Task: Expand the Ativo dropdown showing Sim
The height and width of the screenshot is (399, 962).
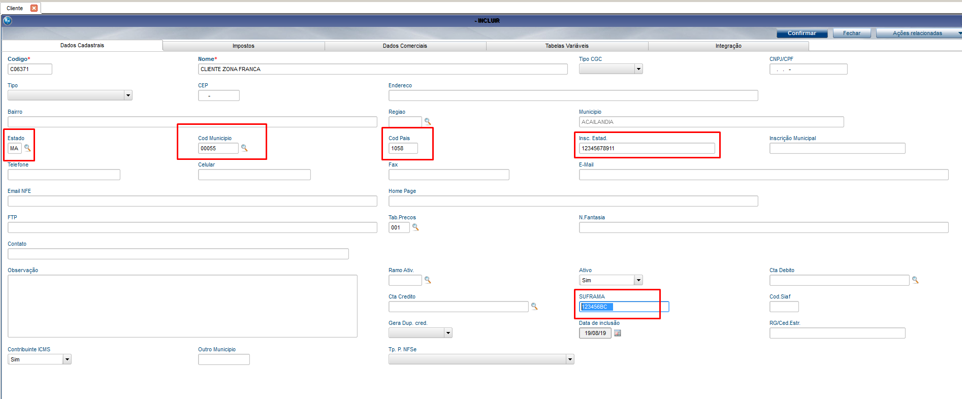Action: (x=638, y=280)
